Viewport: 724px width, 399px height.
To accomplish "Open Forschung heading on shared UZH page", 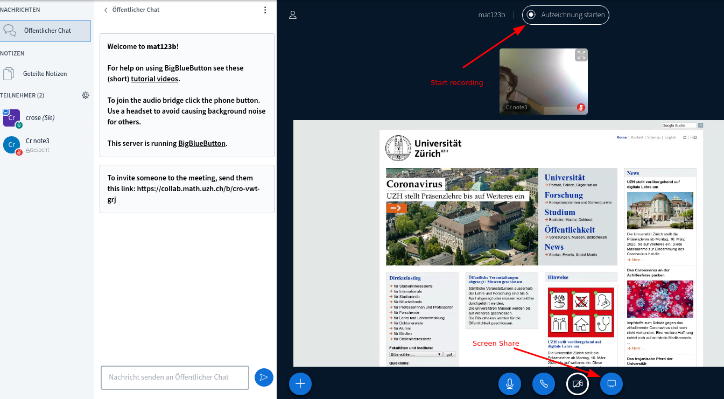I will tap(564, 195).
